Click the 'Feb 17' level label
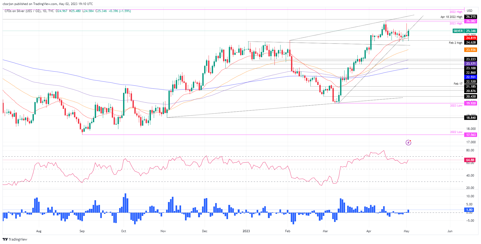 coord(458,84)
